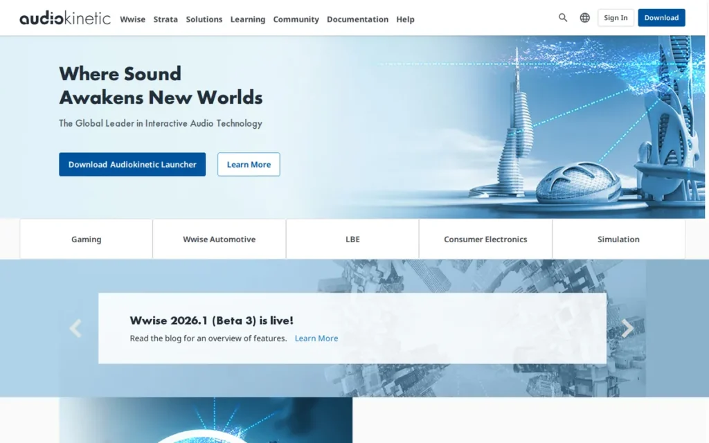The height and width of the screenshot is (443, 709).
Task: Click the hero Learn More button
Action: tap(249, 165)
